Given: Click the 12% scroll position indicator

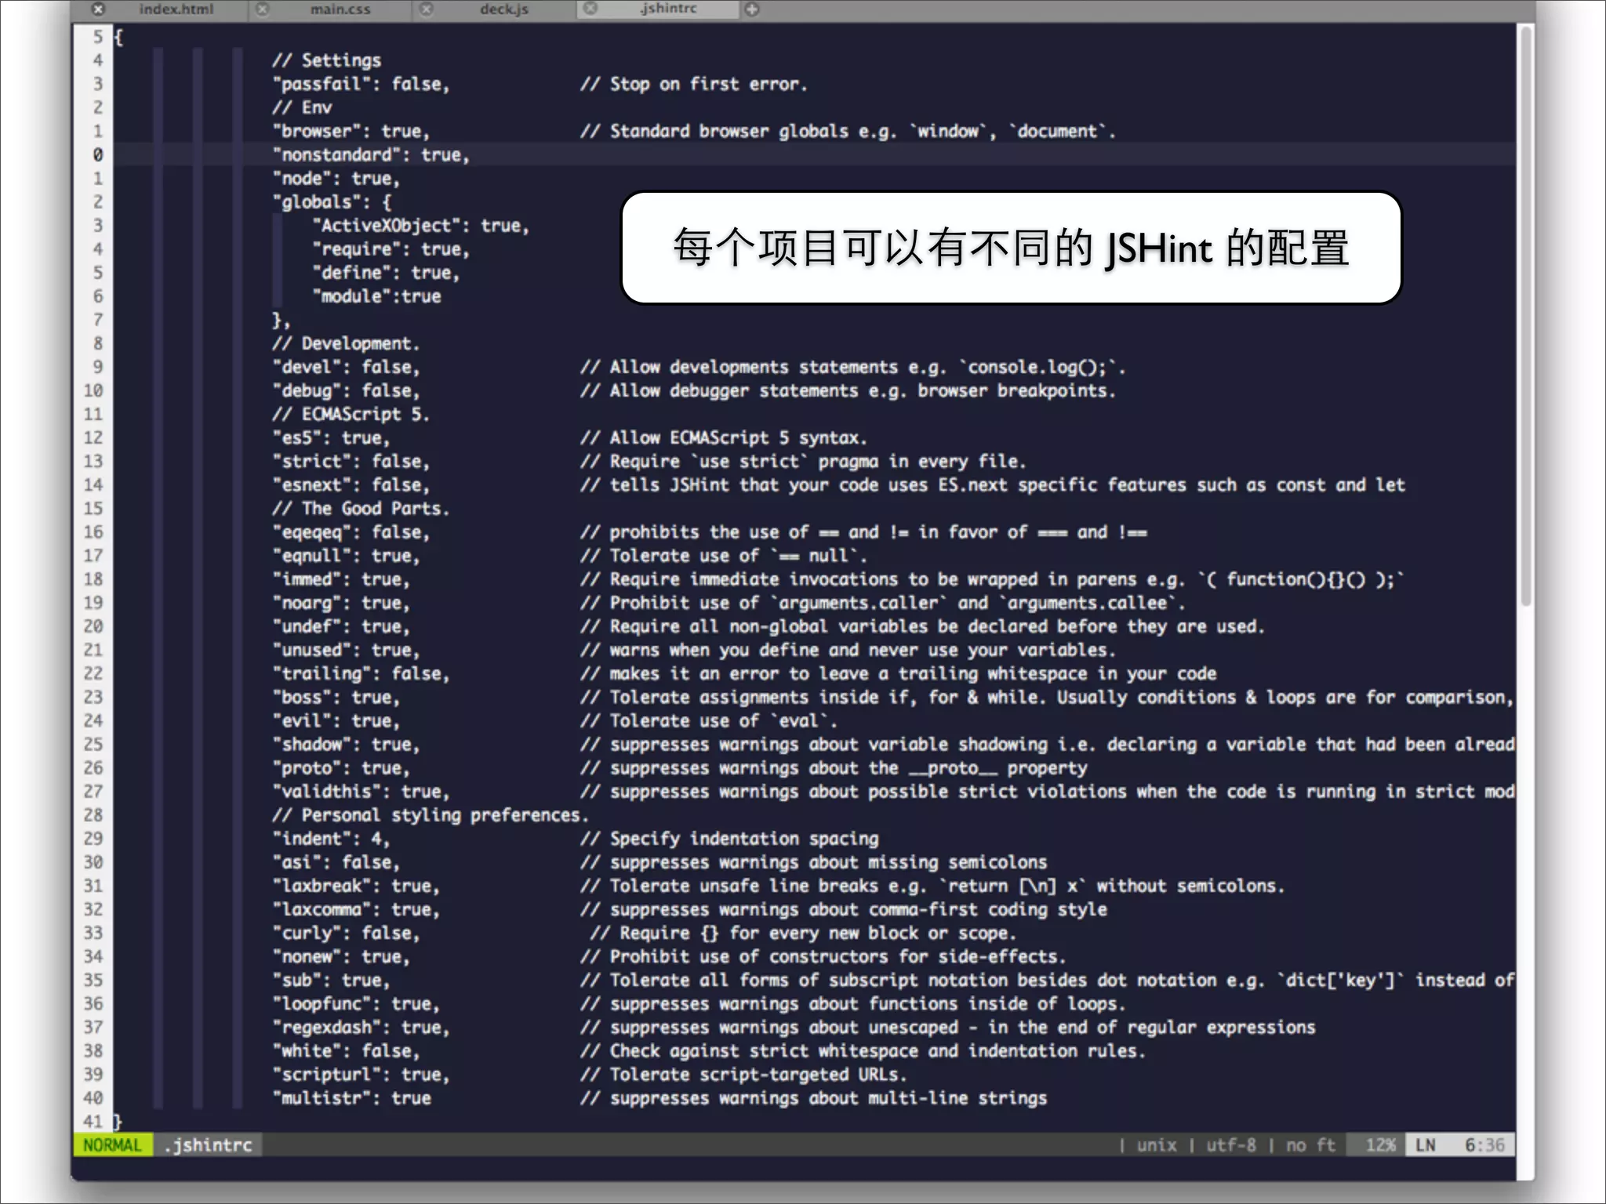Looking at the screenshot, I should (x=1380, y=1145).
